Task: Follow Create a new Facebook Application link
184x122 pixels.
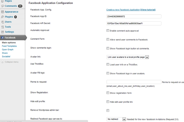Action: tap(123, 10)
